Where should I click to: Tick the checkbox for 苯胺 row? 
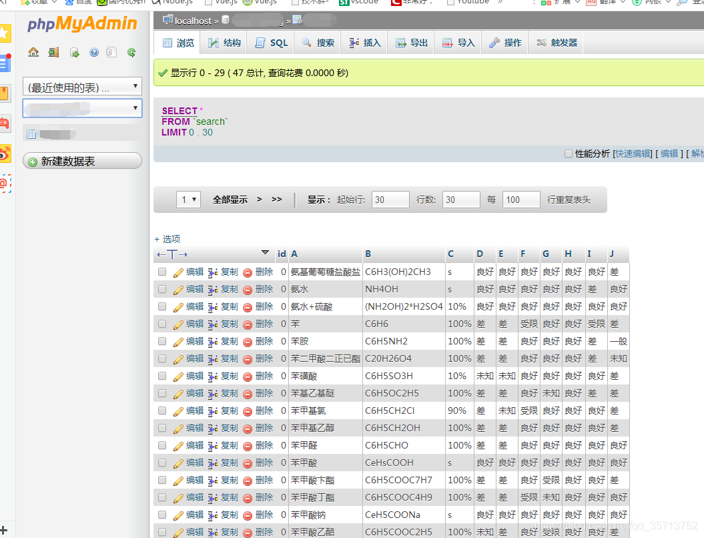[162, 341]
